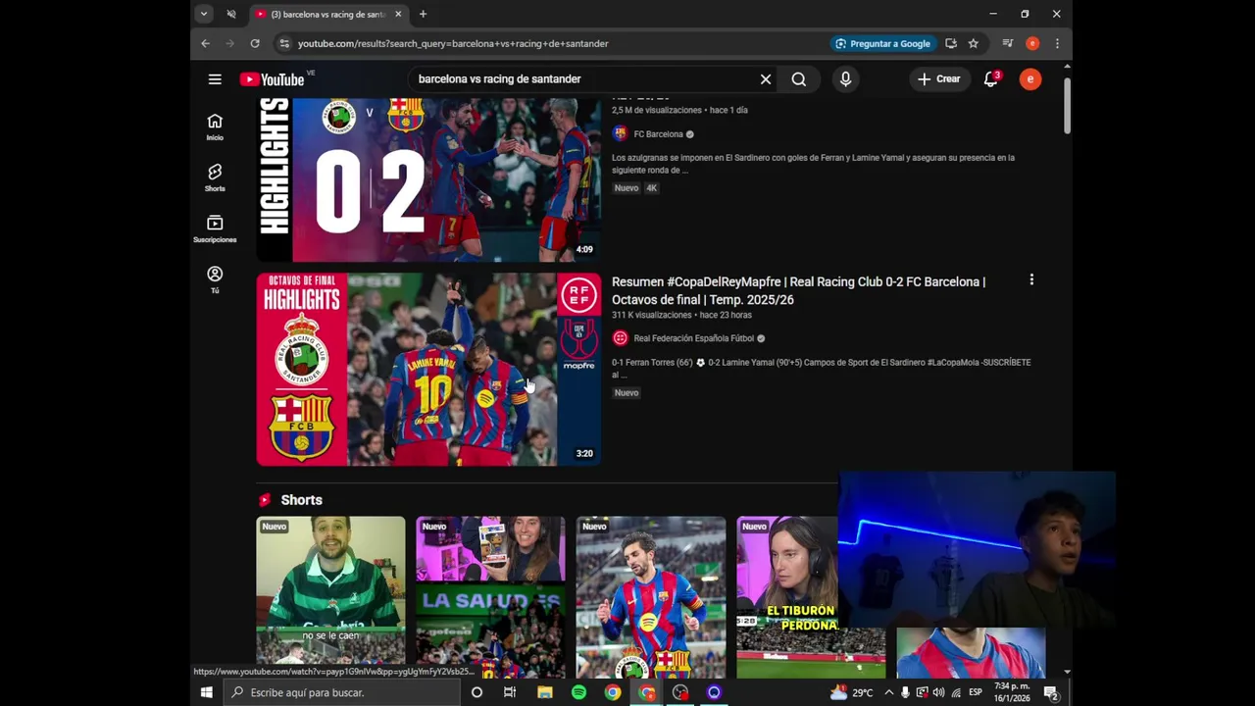
Task: Click the install app icon in address bar
Action: 951,43
